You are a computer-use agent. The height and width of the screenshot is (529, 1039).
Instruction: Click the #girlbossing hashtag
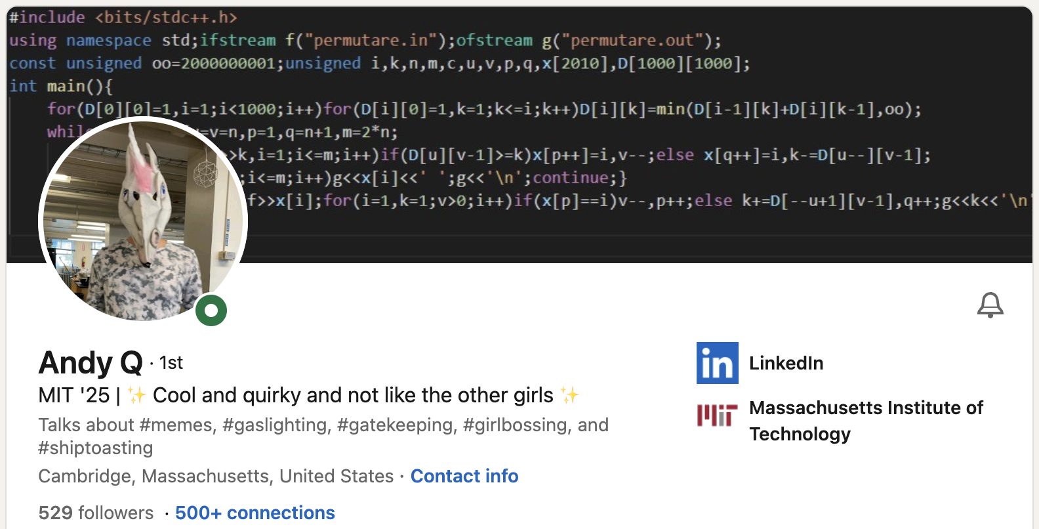click(516, 425)
